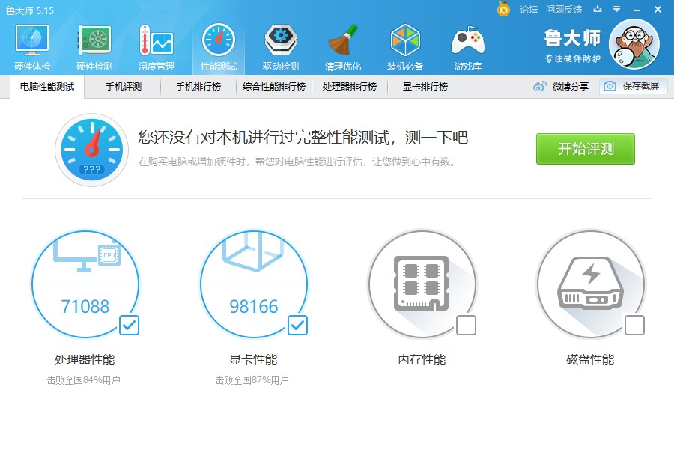Click the processor performance circle showing 71088
This screenshot has width=674, height=449.
[x=85, y=284]
